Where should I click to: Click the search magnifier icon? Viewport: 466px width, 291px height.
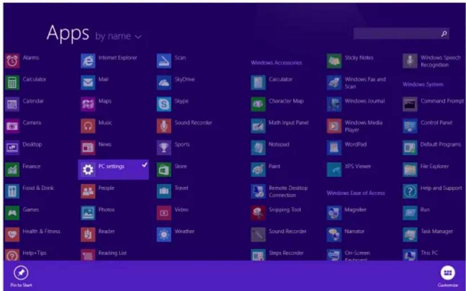coord(444,34)
